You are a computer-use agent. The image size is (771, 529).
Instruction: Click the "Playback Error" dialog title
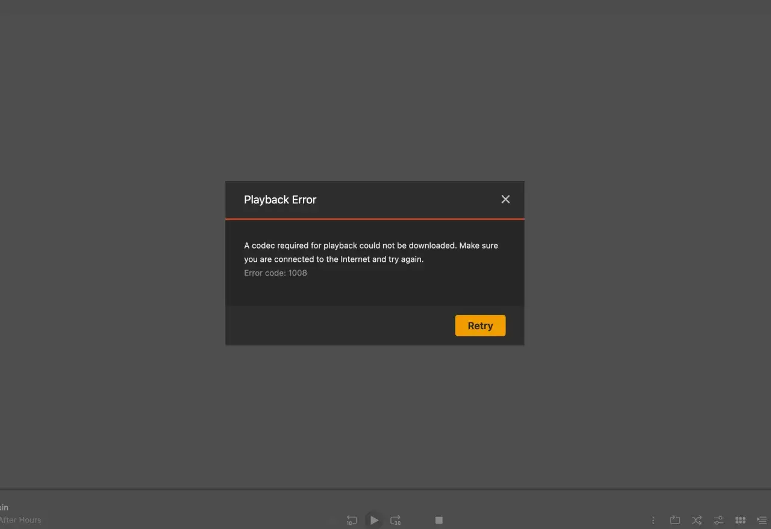pyautogui.click(x=280, y=200)
